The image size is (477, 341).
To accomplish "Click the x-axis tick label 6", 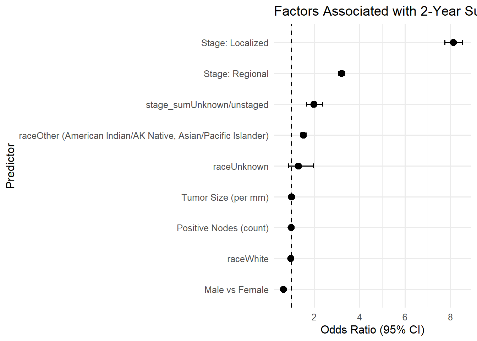I will coord(405,317).
